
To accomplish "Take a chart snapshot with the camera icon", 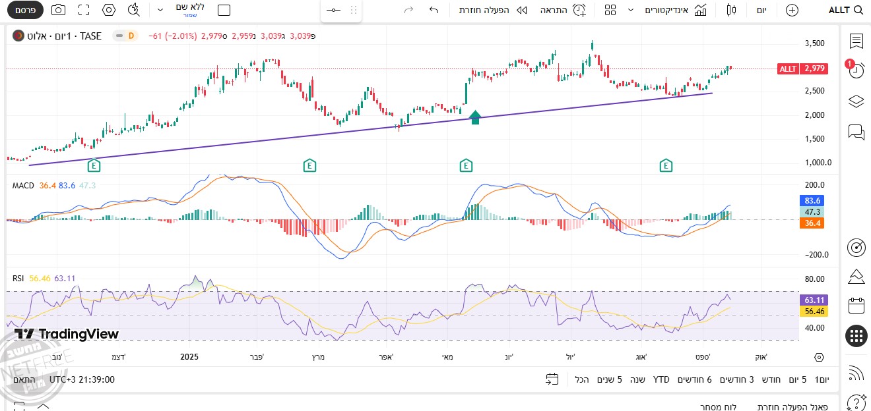I will [58, 10].
